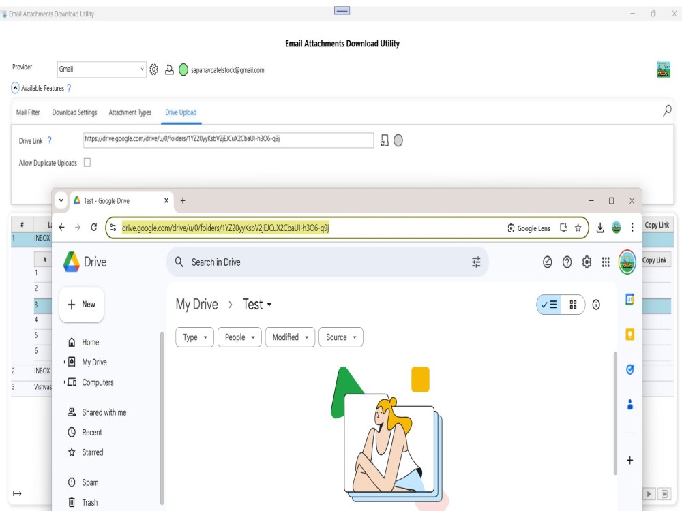The height and width of the screenshot is (511, 682).
Task: Click the account login icon beside the gear
Action: pyautogui.click(x=169, y=69)
